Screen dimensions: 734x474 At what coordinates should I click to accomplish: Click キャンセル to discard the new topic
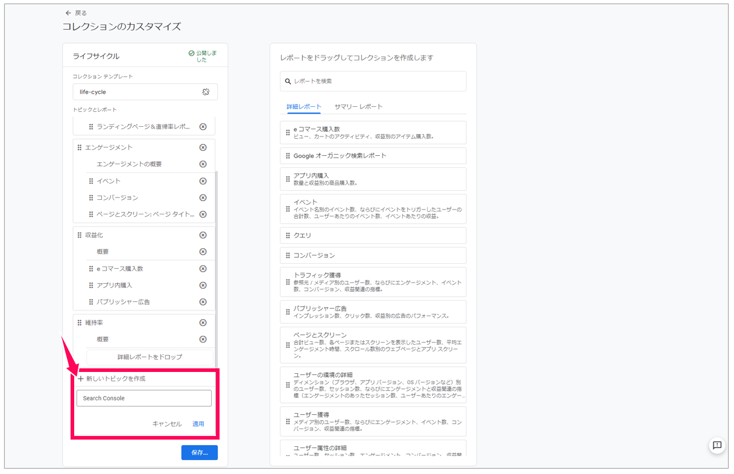tap(167, 424)
